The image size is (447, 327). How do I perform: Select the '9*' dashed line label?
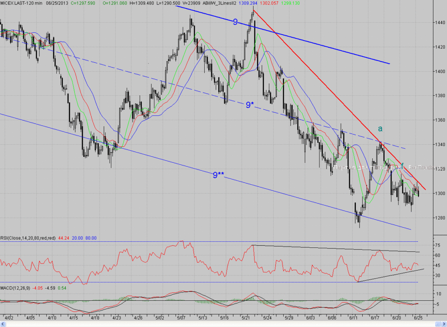[x=250, y=105]
